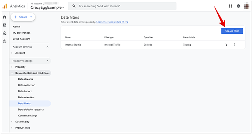Select Data streams in the sidebar
The width and height of the screenshot is (252, 134).
25,79
